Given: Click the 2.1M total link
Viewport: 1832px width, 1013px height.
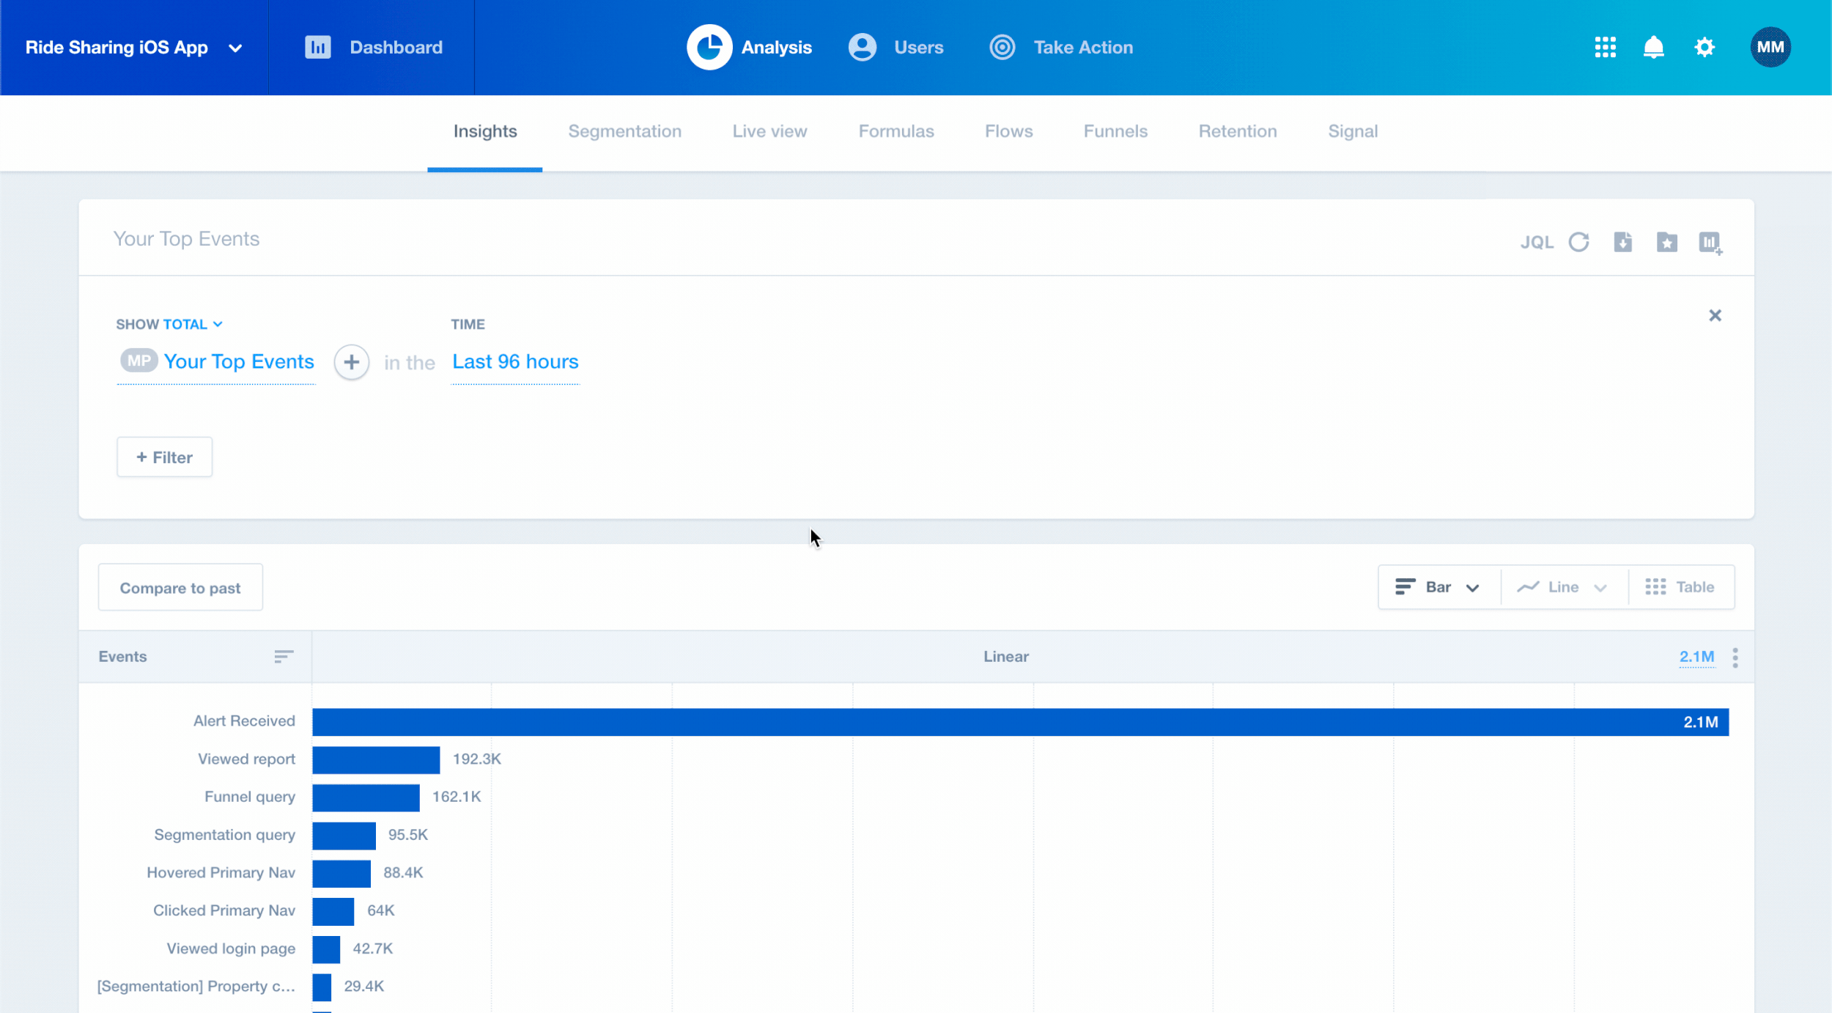Looking at the screenshot, I should pos(1696,656).
